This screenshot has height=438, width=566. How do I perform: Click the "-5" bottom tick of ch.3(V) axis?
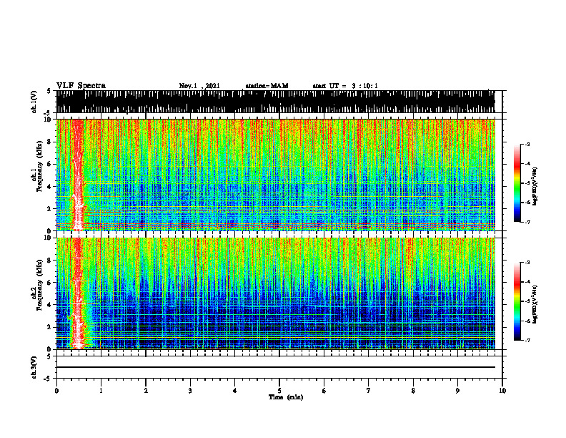[x=47, y=379]
